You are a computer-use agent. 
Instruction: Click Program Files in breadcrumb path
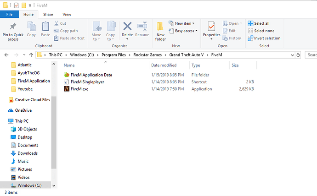113,55
